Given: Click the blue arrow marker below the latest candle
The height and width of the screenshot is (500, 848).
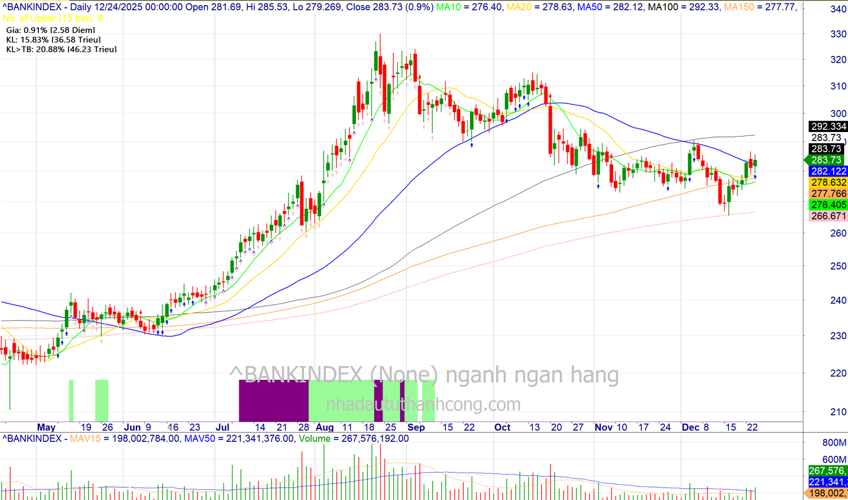Looking at the screenshot, I should [x=755, y=177].
